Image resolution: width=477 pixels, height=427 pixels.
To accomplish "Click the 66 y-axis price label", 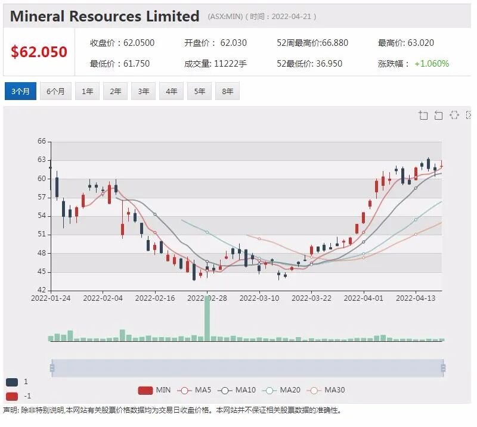I will tap(42, 141).
